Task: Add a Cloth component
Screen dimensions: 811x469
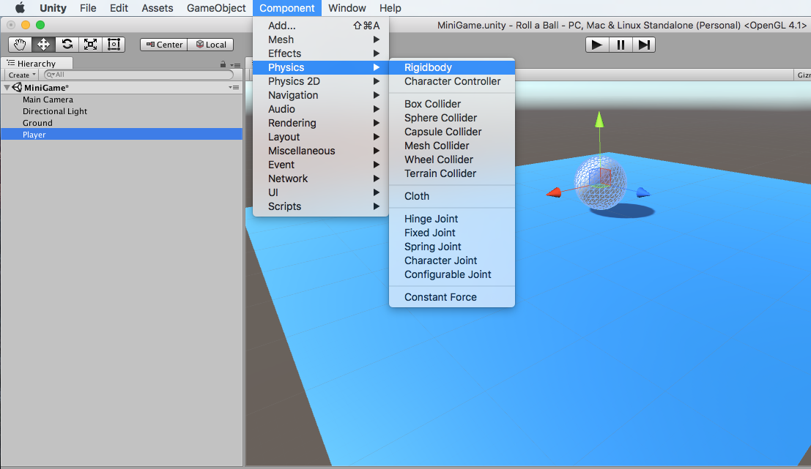Action: coord(452,196)
